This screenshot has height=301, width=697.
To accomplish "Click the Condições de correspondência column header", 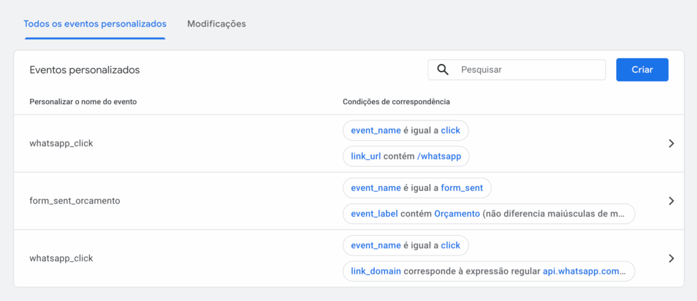I will (x=396, y=102).
